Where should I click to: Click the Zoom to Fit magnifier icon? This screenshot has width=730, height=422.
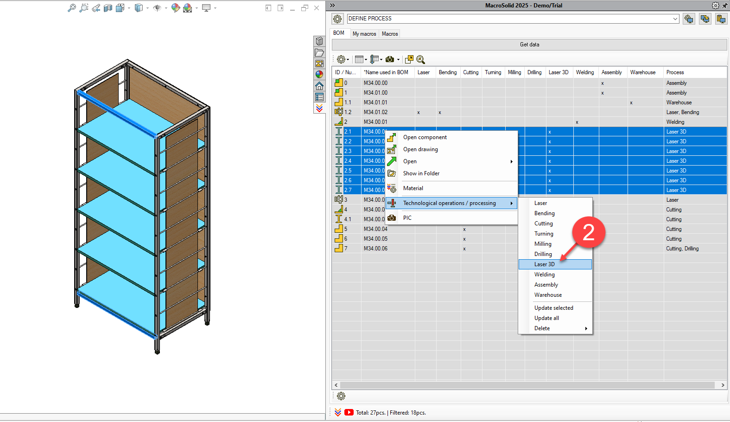[x=72, y=8]
